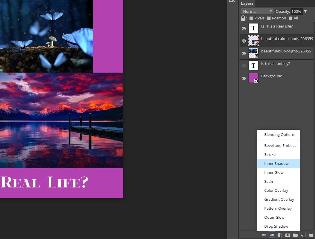Select layer name 'Background'
Image resolution: width=315 pixels, height=239 pixels.
tap(271, 76)
